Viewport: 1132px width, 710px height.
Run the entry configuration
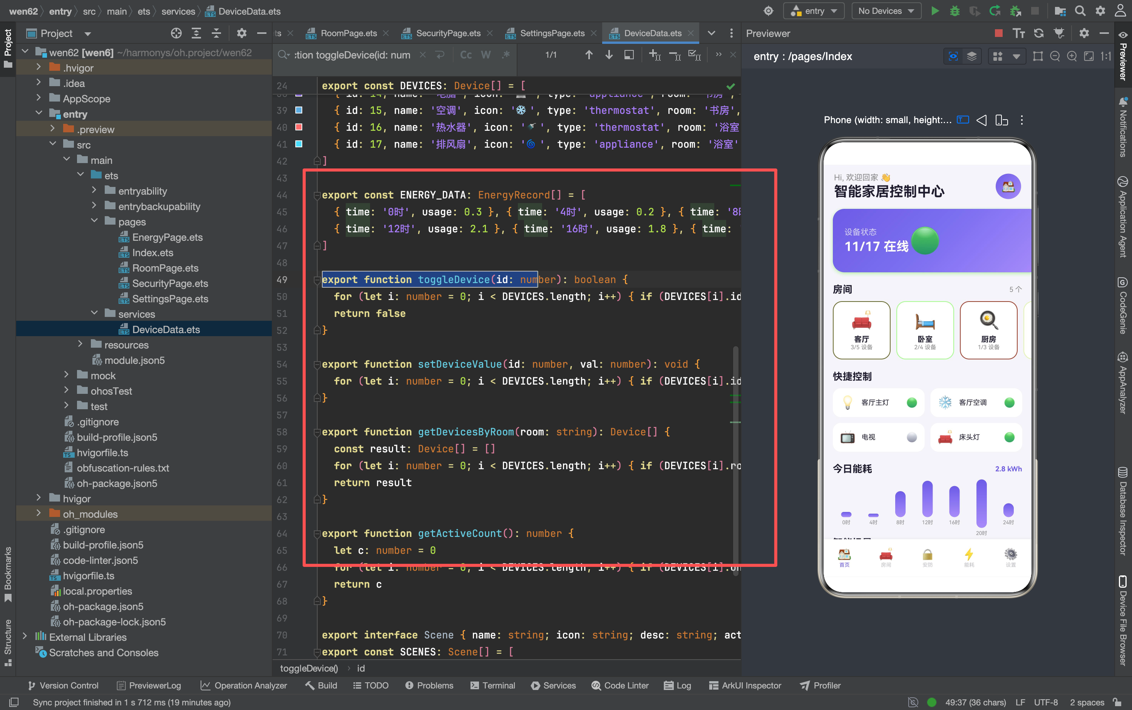(934, 11)
